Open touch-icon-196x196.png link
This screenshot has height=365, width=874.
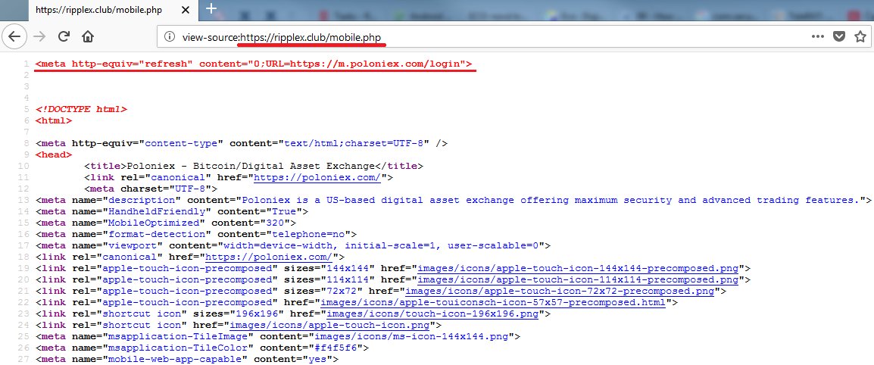(432, 314)
